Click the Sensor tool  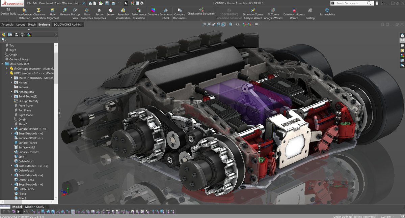111,12
